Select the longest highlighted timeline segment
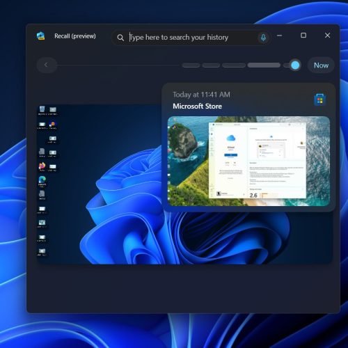The height and width of the screenshot is (348, 348). (x=264, y=65)
